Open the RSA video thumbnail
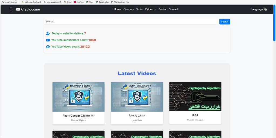276x138 pixels. [x=195, y=97]
